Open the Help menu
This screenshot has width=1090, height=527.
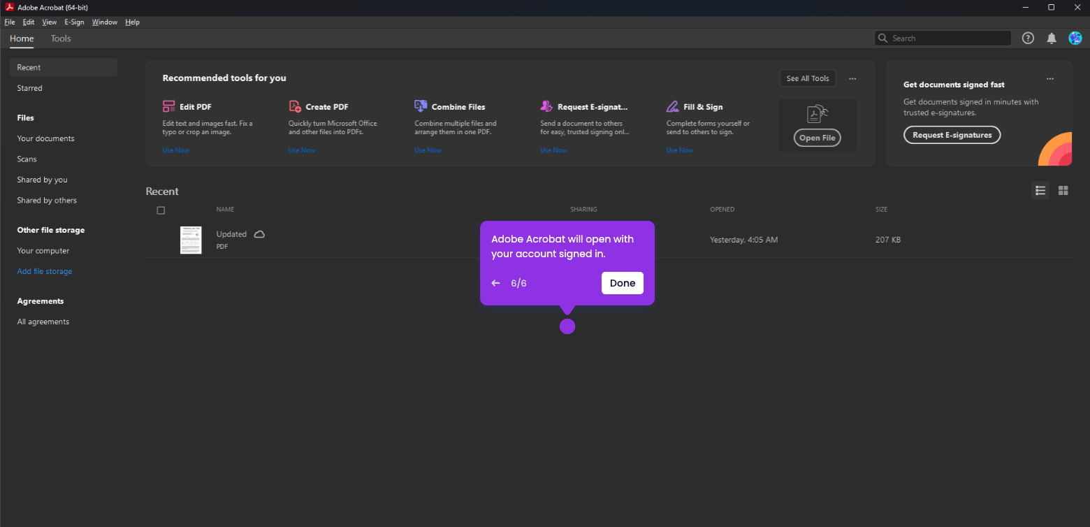point(133,22)
